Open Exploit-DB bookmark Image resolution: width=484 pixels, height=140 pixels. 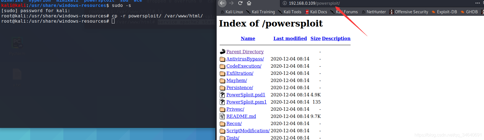(444, 12)
